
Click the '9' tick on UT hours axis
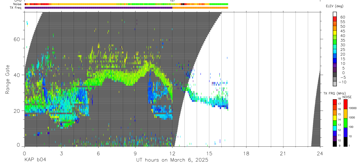[x=135, y=153]
